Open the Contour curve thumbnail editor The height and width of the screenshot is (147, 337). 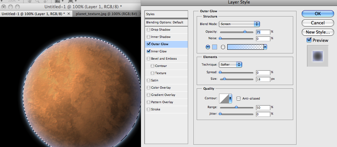click(224, 99)
